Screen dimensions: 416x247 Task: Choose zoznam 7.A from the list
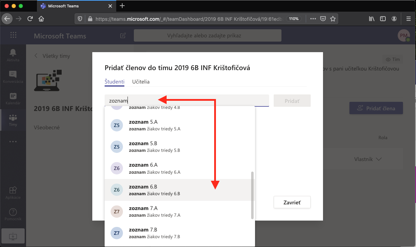coord(180,211)
